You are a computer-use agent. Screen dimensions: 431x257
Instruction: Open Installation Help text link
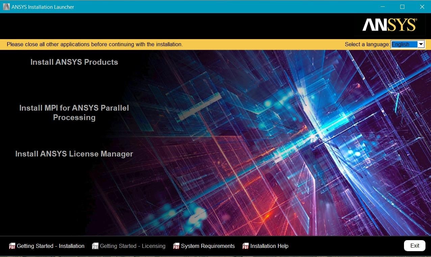coord(269,246)
